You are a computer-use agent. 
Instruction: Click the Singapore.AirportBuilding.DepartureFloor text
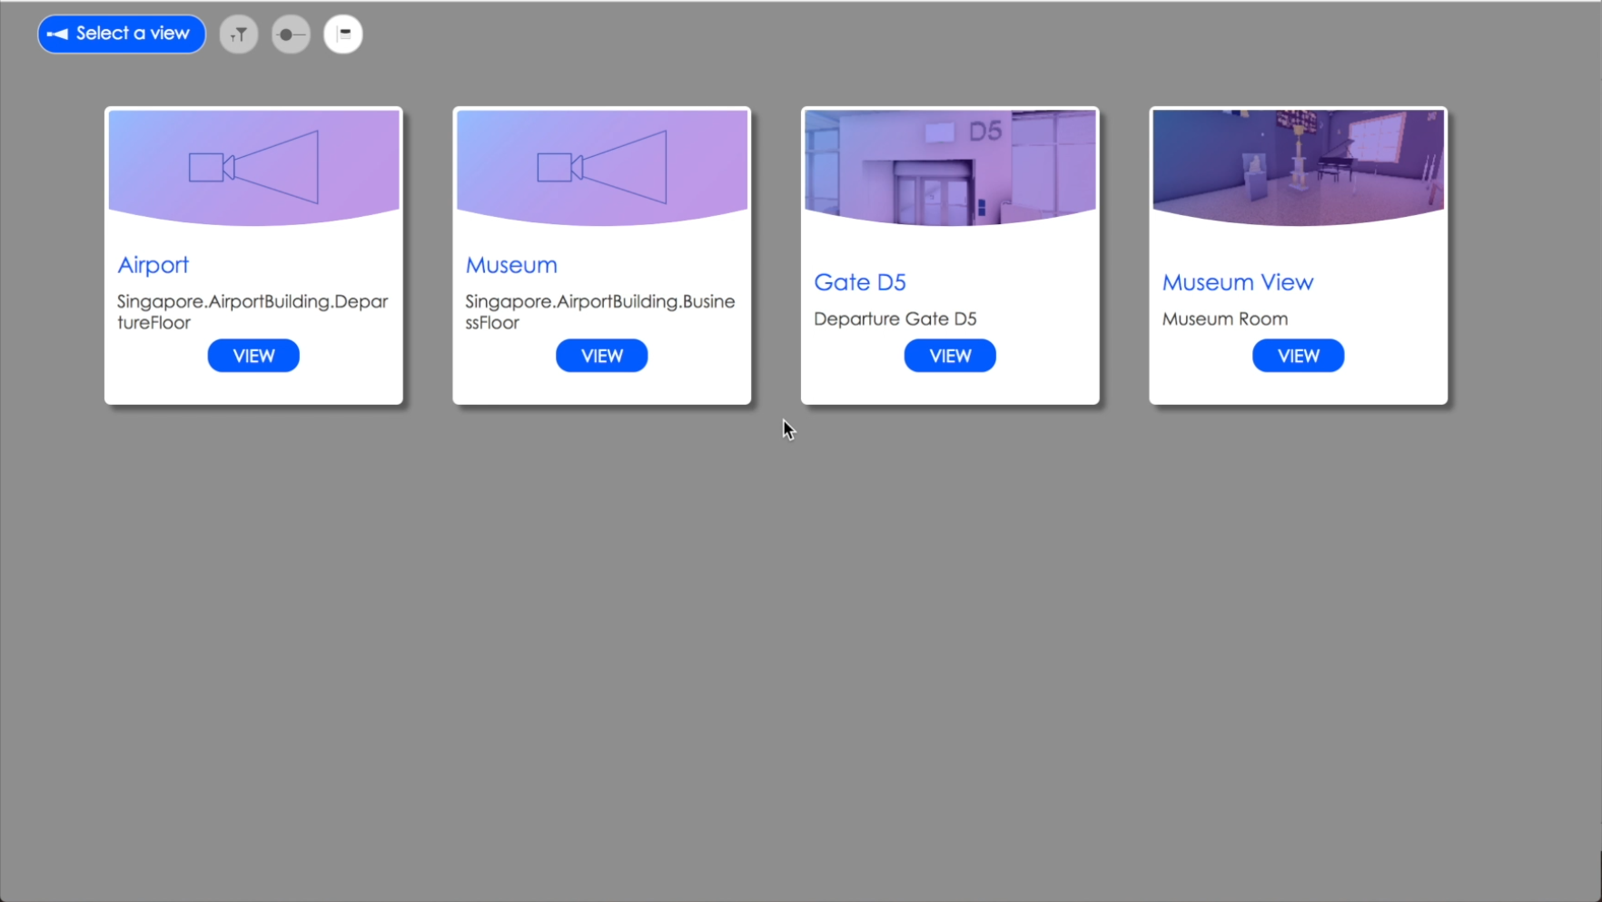(x=252, y=311)
